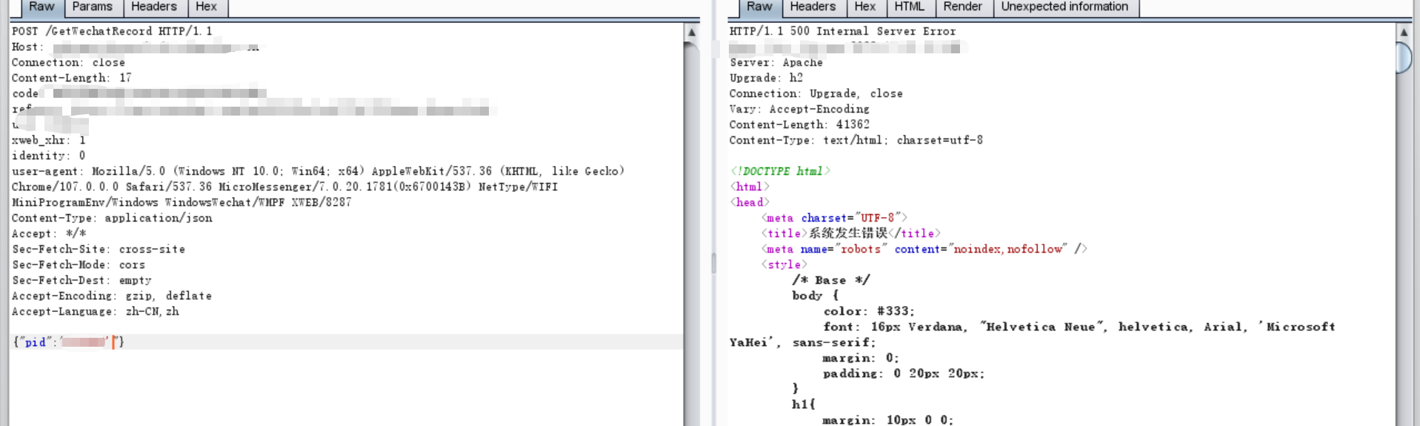The image size is (1420, 426).
Task: Click the 'Accept: */*' header line
Action: point(49,233)
